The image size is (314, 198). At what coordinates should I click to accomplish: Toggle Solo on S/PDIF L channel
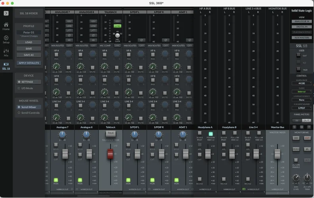pyautogui.click(x=128, y=145)
